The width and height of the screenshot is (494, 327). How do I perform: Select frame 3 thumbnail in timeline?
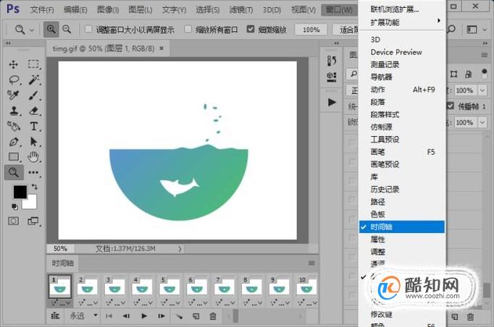(x=114, y=286)
